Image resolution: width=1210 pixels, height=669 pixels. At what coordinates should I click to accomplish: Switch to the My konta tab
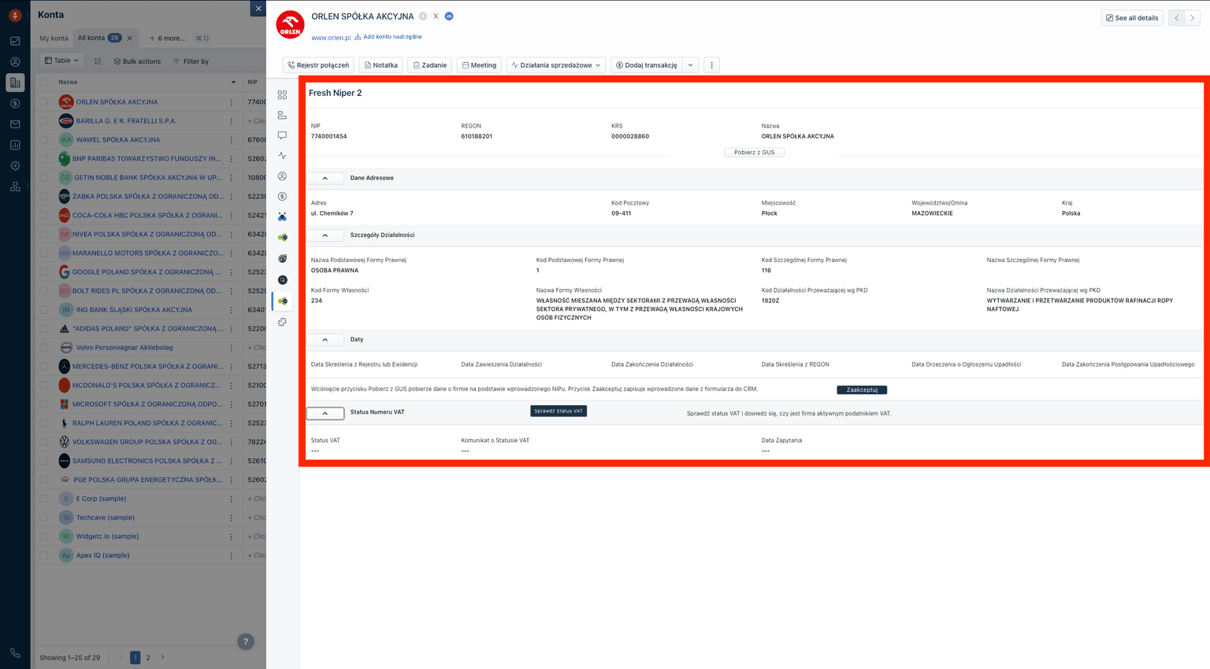pyautogui.click(x=54, y=38)
